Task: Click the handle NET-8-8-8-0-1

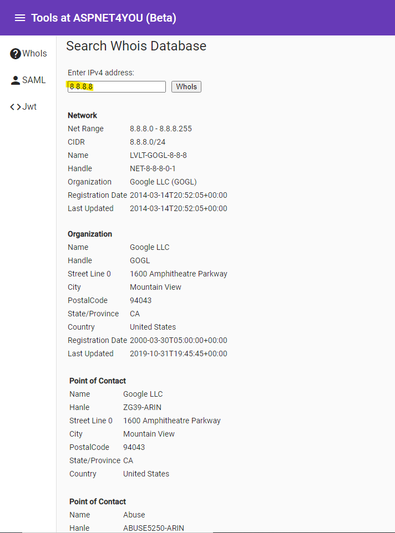Action: click(153, 168)
